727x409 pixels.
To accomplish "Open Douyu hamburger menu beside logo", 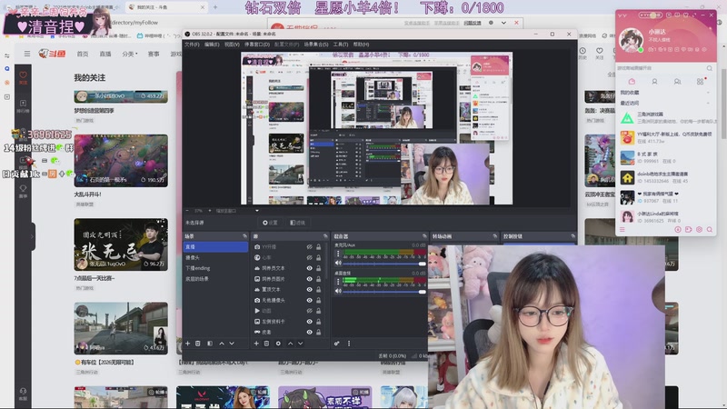I will (x=27, y=54).
